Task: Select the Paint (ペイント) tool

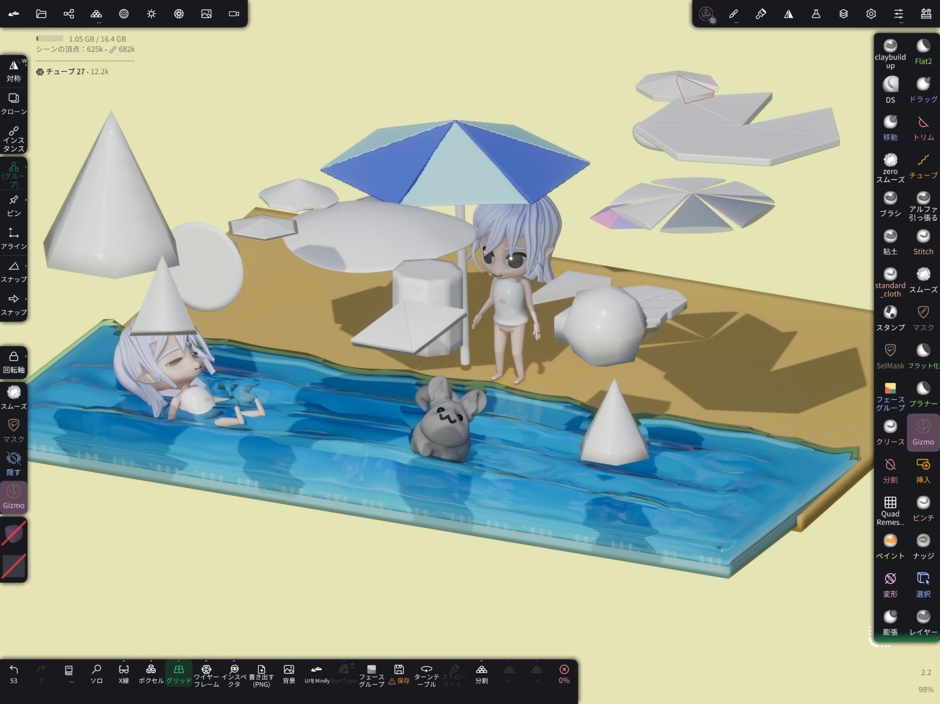Action: [x=890, y=545]
